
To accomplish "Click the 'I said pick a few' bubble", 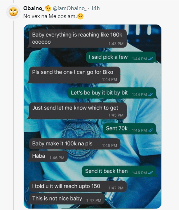I will click(121, 57).
